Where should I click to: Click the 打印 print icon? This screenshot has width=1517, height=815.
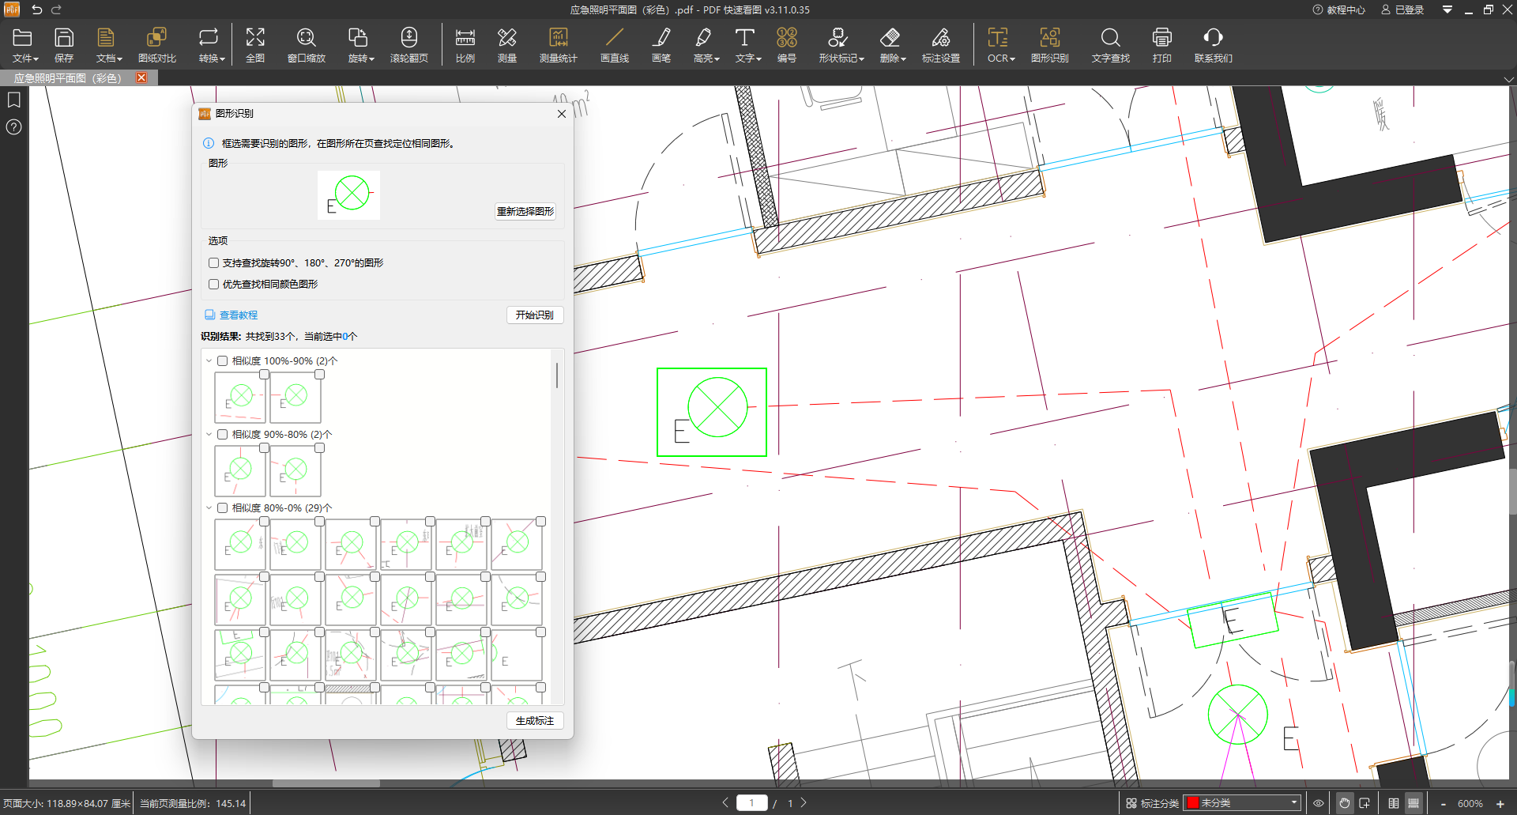(x=1162, y=44)
